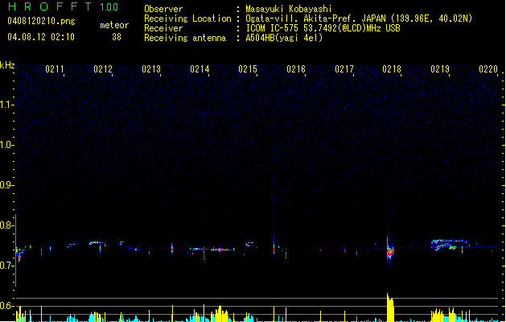Click receiver text ICOM IC-575 53.7492 MHz USB

pyautogui.click(x=323, y=28)
